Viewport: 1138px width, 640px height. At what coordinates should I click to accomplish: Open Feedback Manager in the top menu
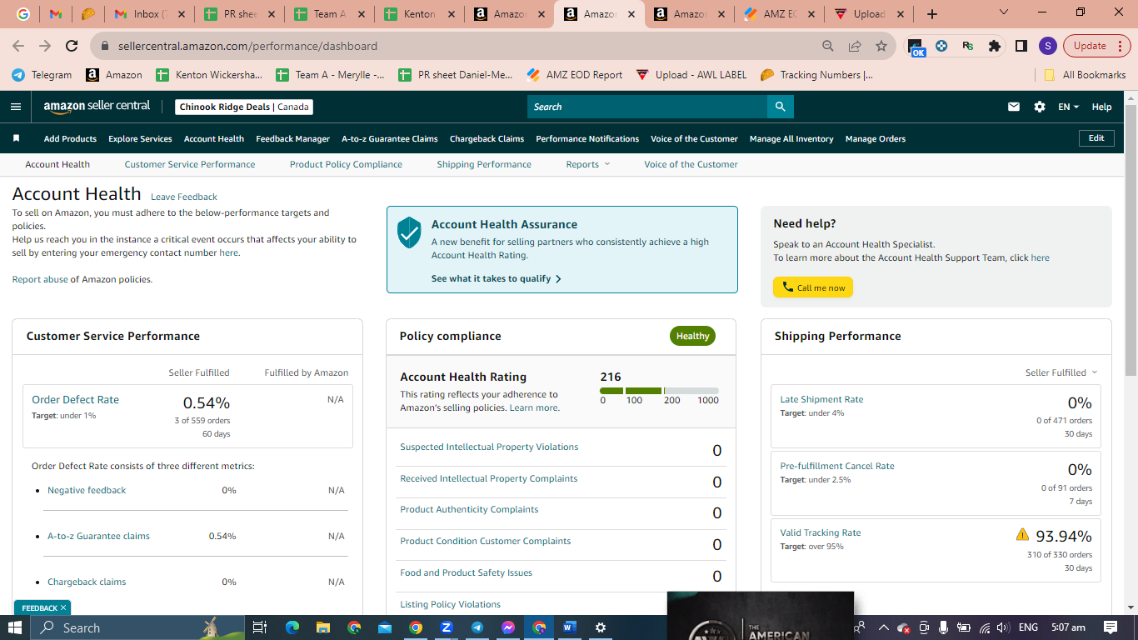coord(292,138)
